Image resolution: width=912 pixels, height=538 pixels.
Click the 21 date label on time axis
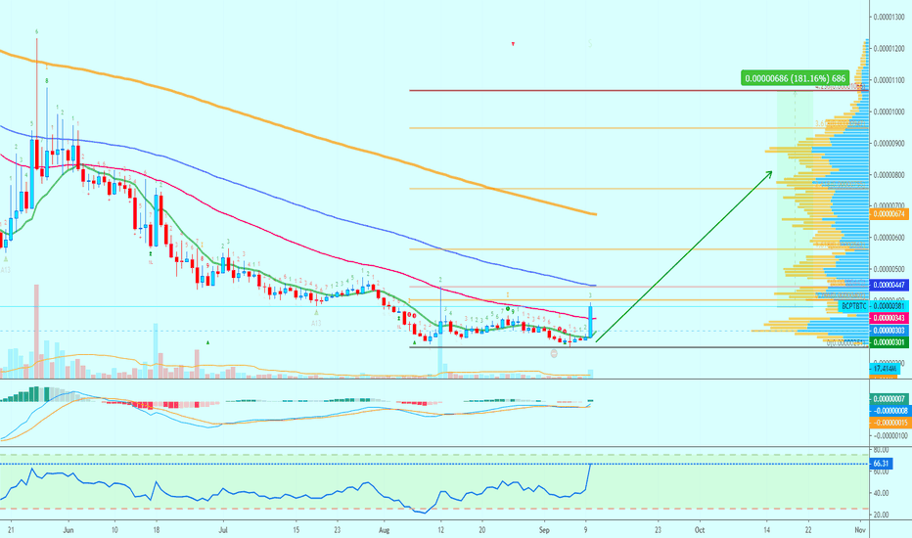tap(11, 530)
